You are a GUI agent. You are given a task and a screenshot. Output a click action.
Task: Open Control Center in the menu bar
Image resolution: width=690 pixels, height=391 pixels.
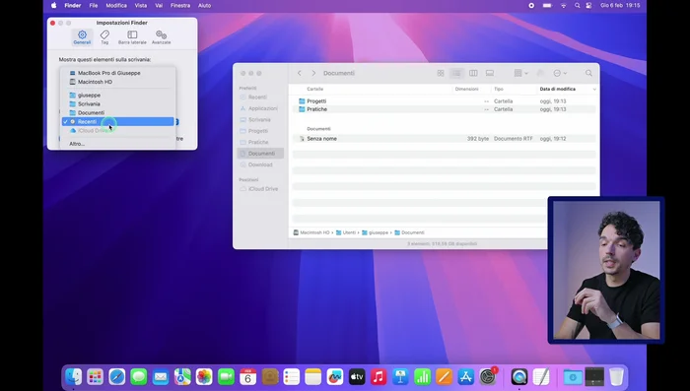[x=588, y=6]
